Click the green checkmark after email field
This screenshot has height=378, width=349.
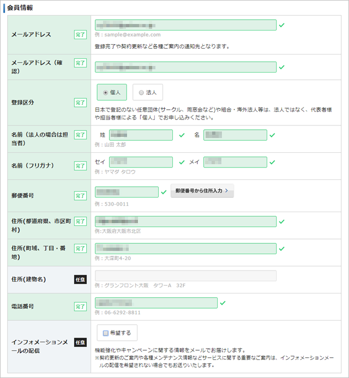coord(281,25)
